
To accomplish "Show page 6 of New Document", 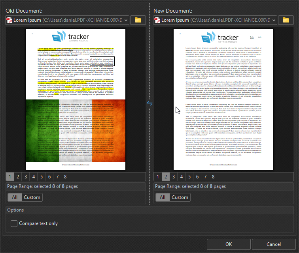I will pos(197,177).
